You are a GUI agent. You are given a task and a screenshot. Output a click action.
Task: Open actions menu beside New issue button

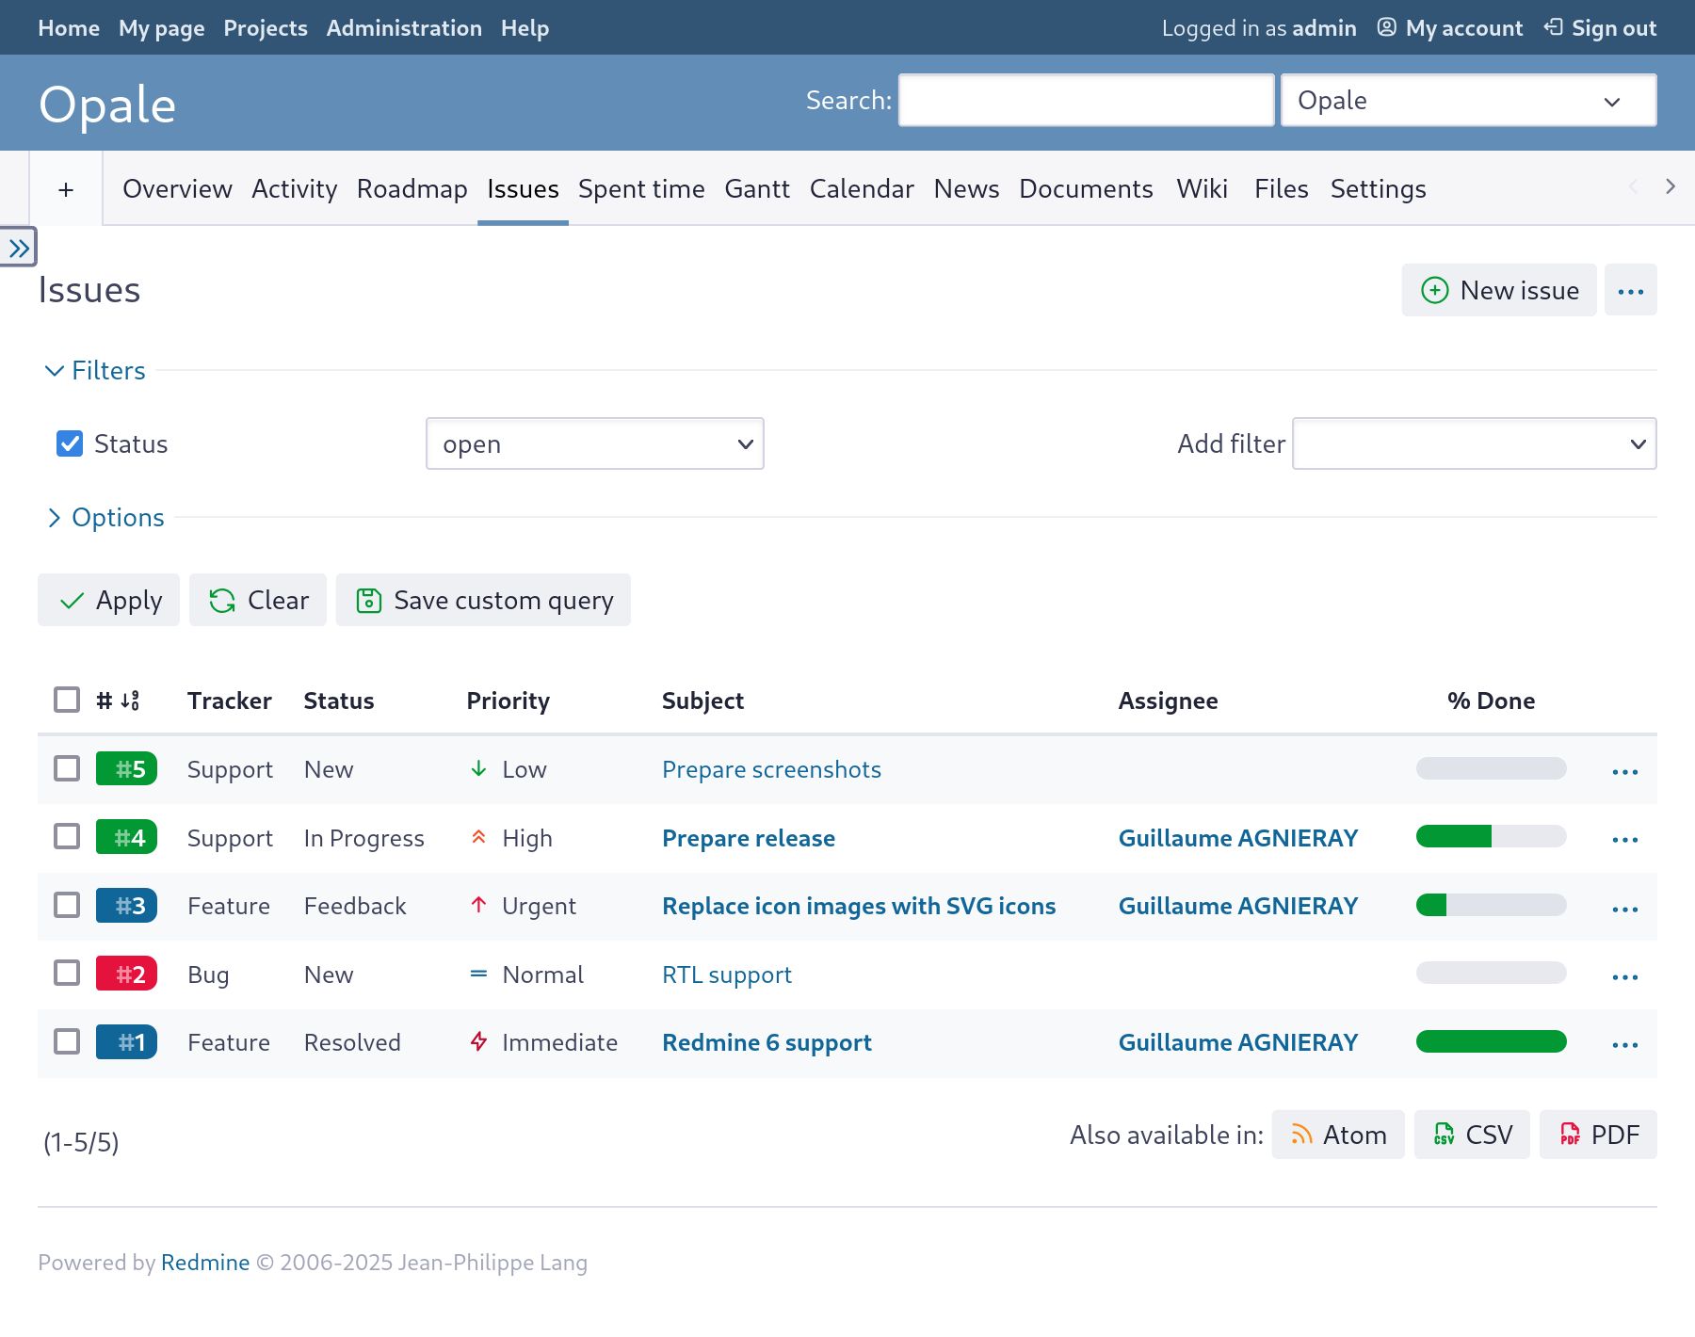click(x=1630, y=291)
